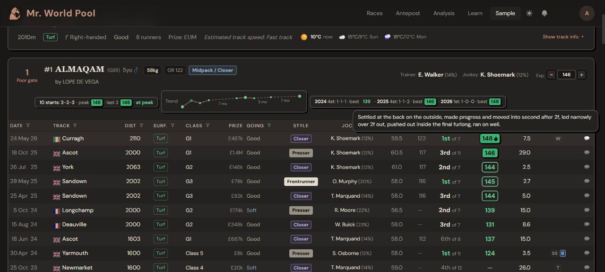This screenshot has width=605, height=272.
Task: Open the GOING column filter
Action: click(x=269, y=126)
